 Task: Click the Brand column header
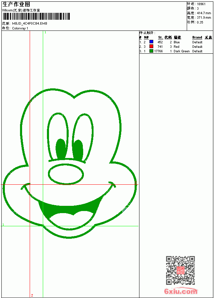[x=197, y=37]
